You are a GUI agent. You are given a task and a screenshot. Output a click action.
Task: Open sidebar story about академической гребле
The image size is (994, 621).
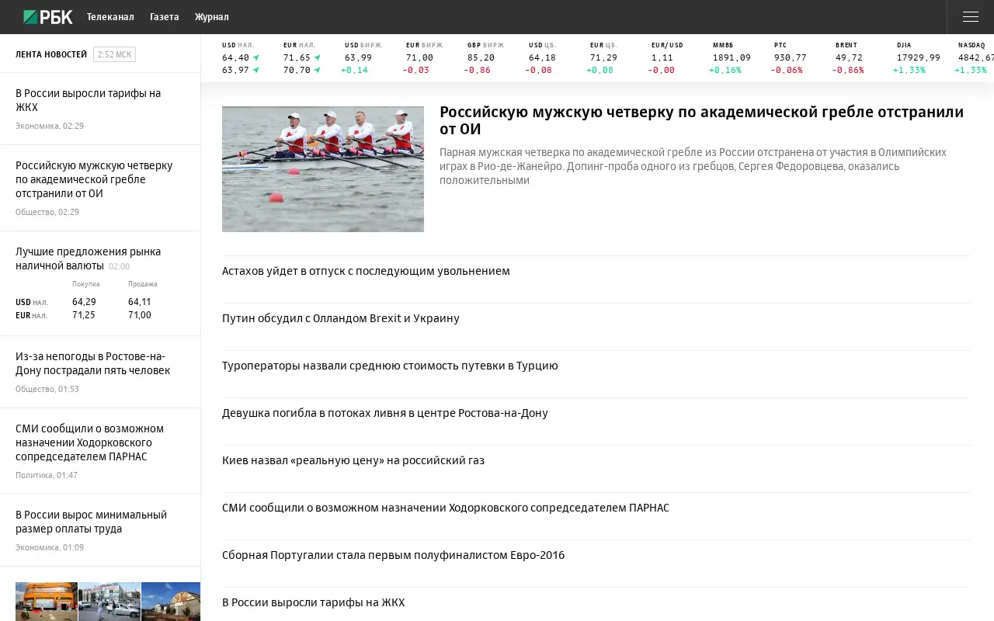pyautogui.click(x=94, y=179)
